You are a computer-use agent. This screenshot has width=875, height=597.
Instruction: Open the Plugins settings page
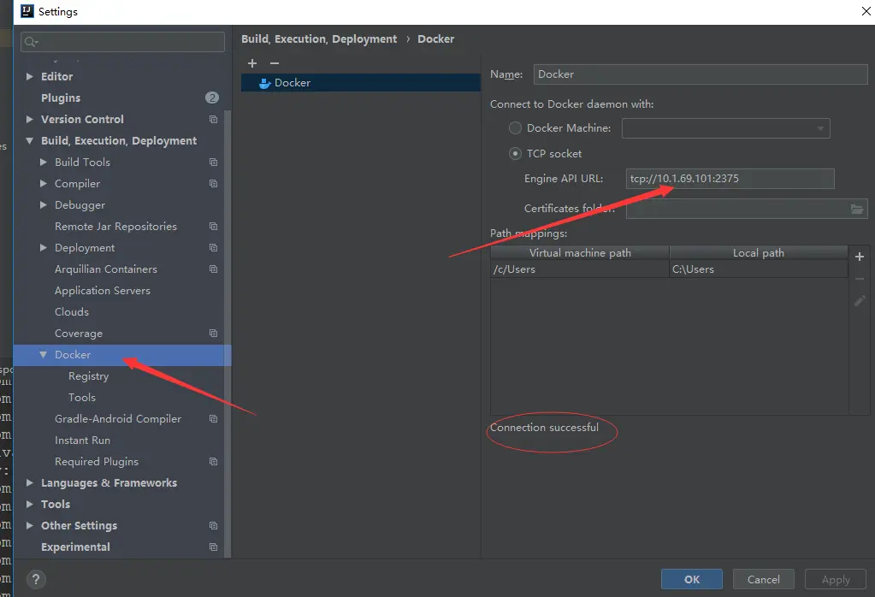61,98
